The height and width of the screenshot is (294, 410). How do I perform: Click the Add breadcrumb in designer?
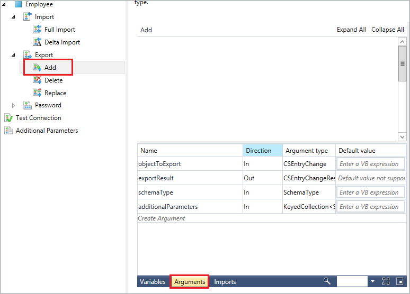coord(146,30)
